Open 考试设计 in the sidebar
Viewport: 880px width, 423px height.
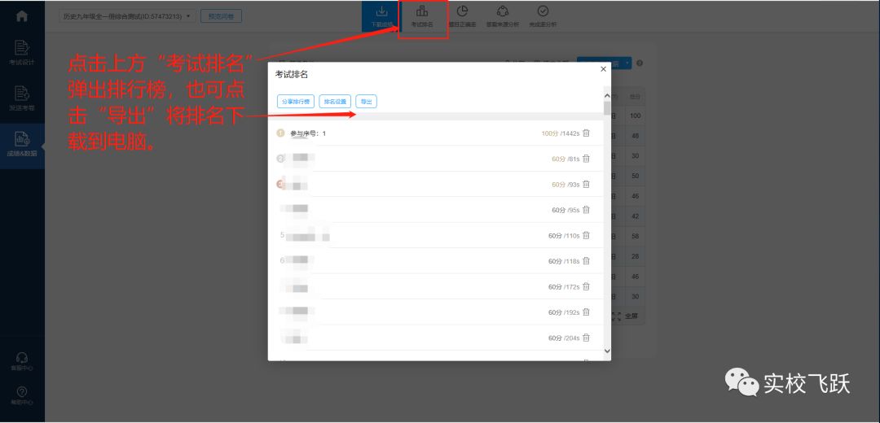[22, 53]
